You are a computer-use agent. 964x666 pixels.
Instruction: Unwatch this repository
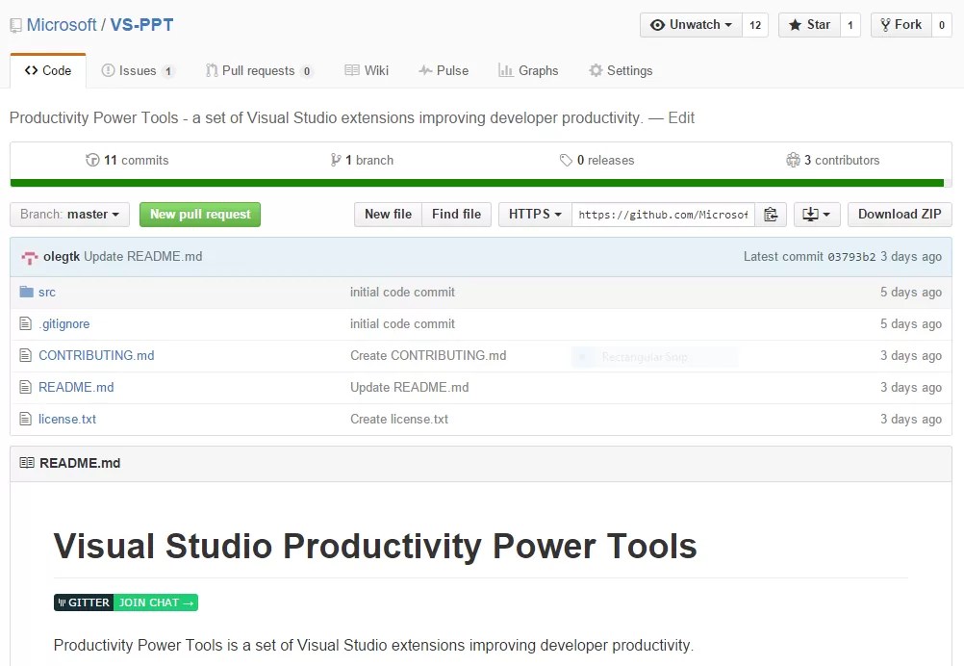click(x=690, y=25)
